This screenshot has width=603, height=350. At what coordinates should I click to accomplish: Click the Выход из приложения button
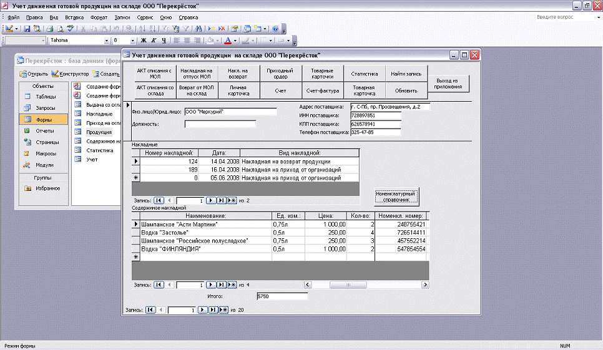[x=449, y=84]
